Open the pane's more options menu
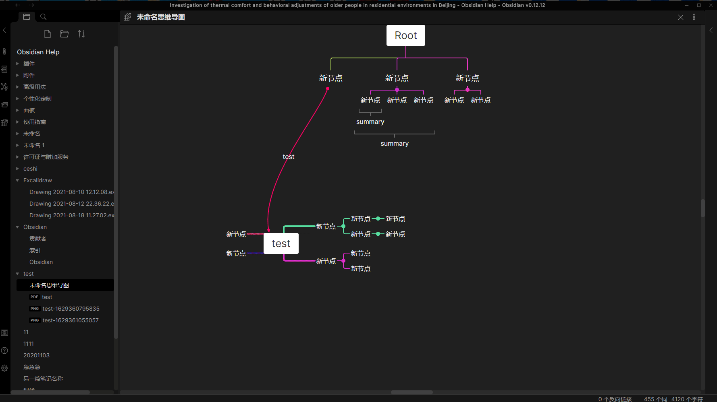This screenshot has width=717, height=402. [x=694, y=17]
